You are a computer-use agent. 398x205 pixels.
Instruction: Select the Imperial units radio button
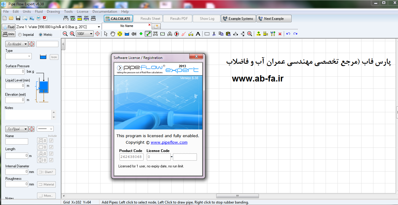[20, 35]
